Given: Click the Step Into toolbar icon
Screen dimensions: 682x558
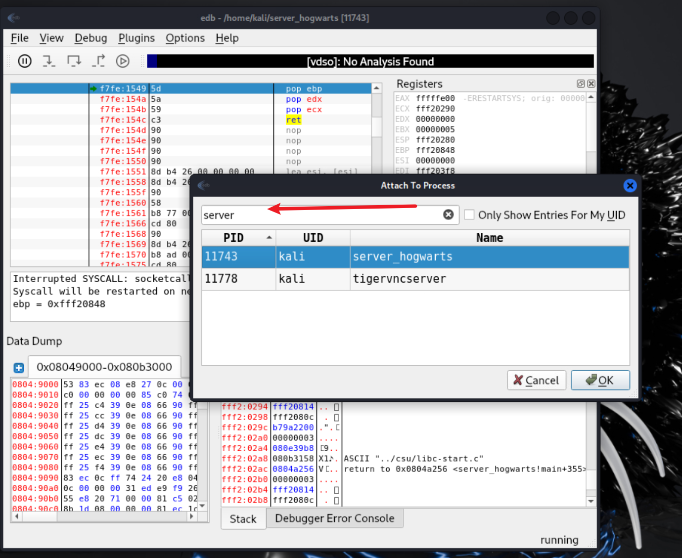Looking at the screenshot, I should pyautogui.click(x=48, y=61).
